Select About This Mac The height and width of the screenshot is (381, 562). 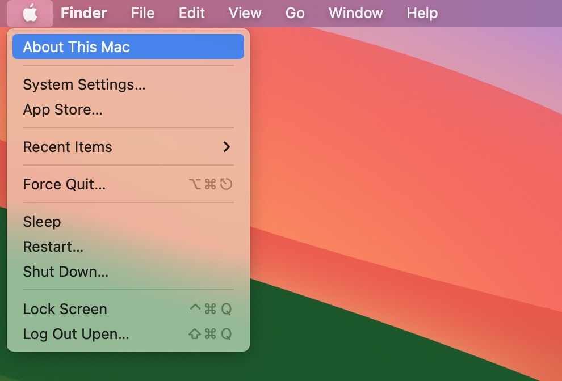128,46
